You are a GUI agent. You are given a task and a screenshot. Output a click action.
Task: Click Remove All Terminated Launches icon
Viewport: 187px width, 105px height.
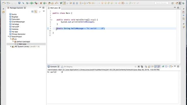click(x=142, y=66)
